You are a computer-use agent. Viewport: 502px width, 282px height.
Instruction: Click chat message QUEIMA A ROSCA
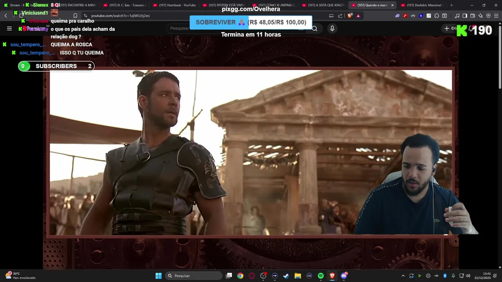(x=71, y=45)
